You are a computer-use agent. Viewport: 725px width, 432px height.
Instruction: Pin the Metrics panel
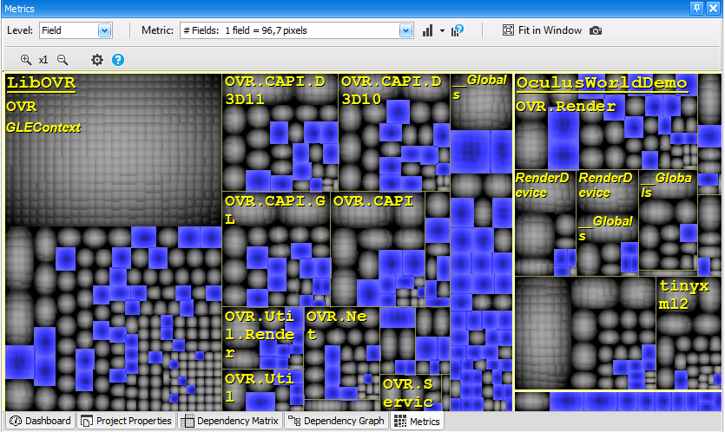[x=696, y=9]
